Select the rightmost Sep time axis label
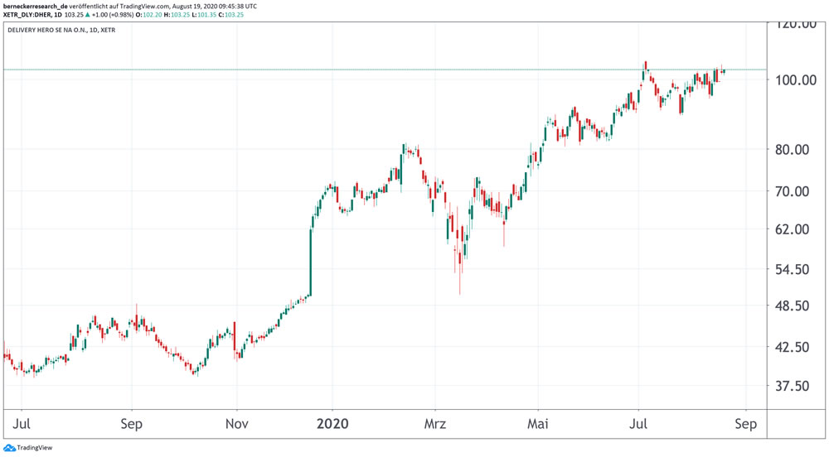Screen dimensions: 829x457 pos(745,424)
